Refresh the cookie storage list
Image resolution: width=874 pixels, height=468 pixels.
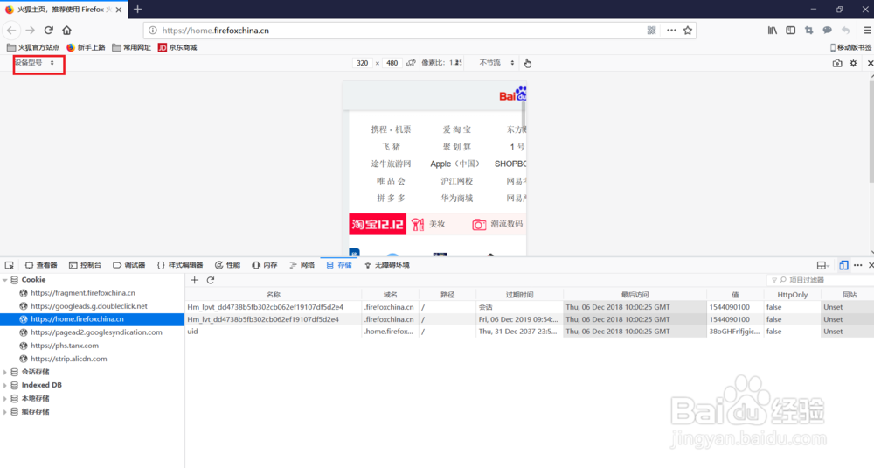point(210,280)
